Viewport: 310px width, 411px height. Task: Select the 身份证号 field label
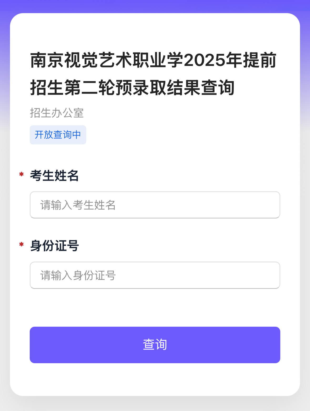click(54, 246)
